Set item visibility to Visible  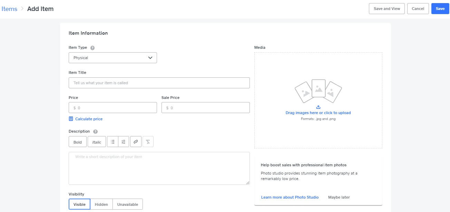pyautogui.click(x=79, y=204)
